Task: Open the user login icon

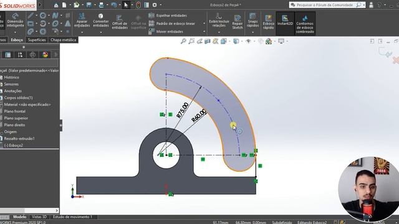Action: click(x=372, y=5)
